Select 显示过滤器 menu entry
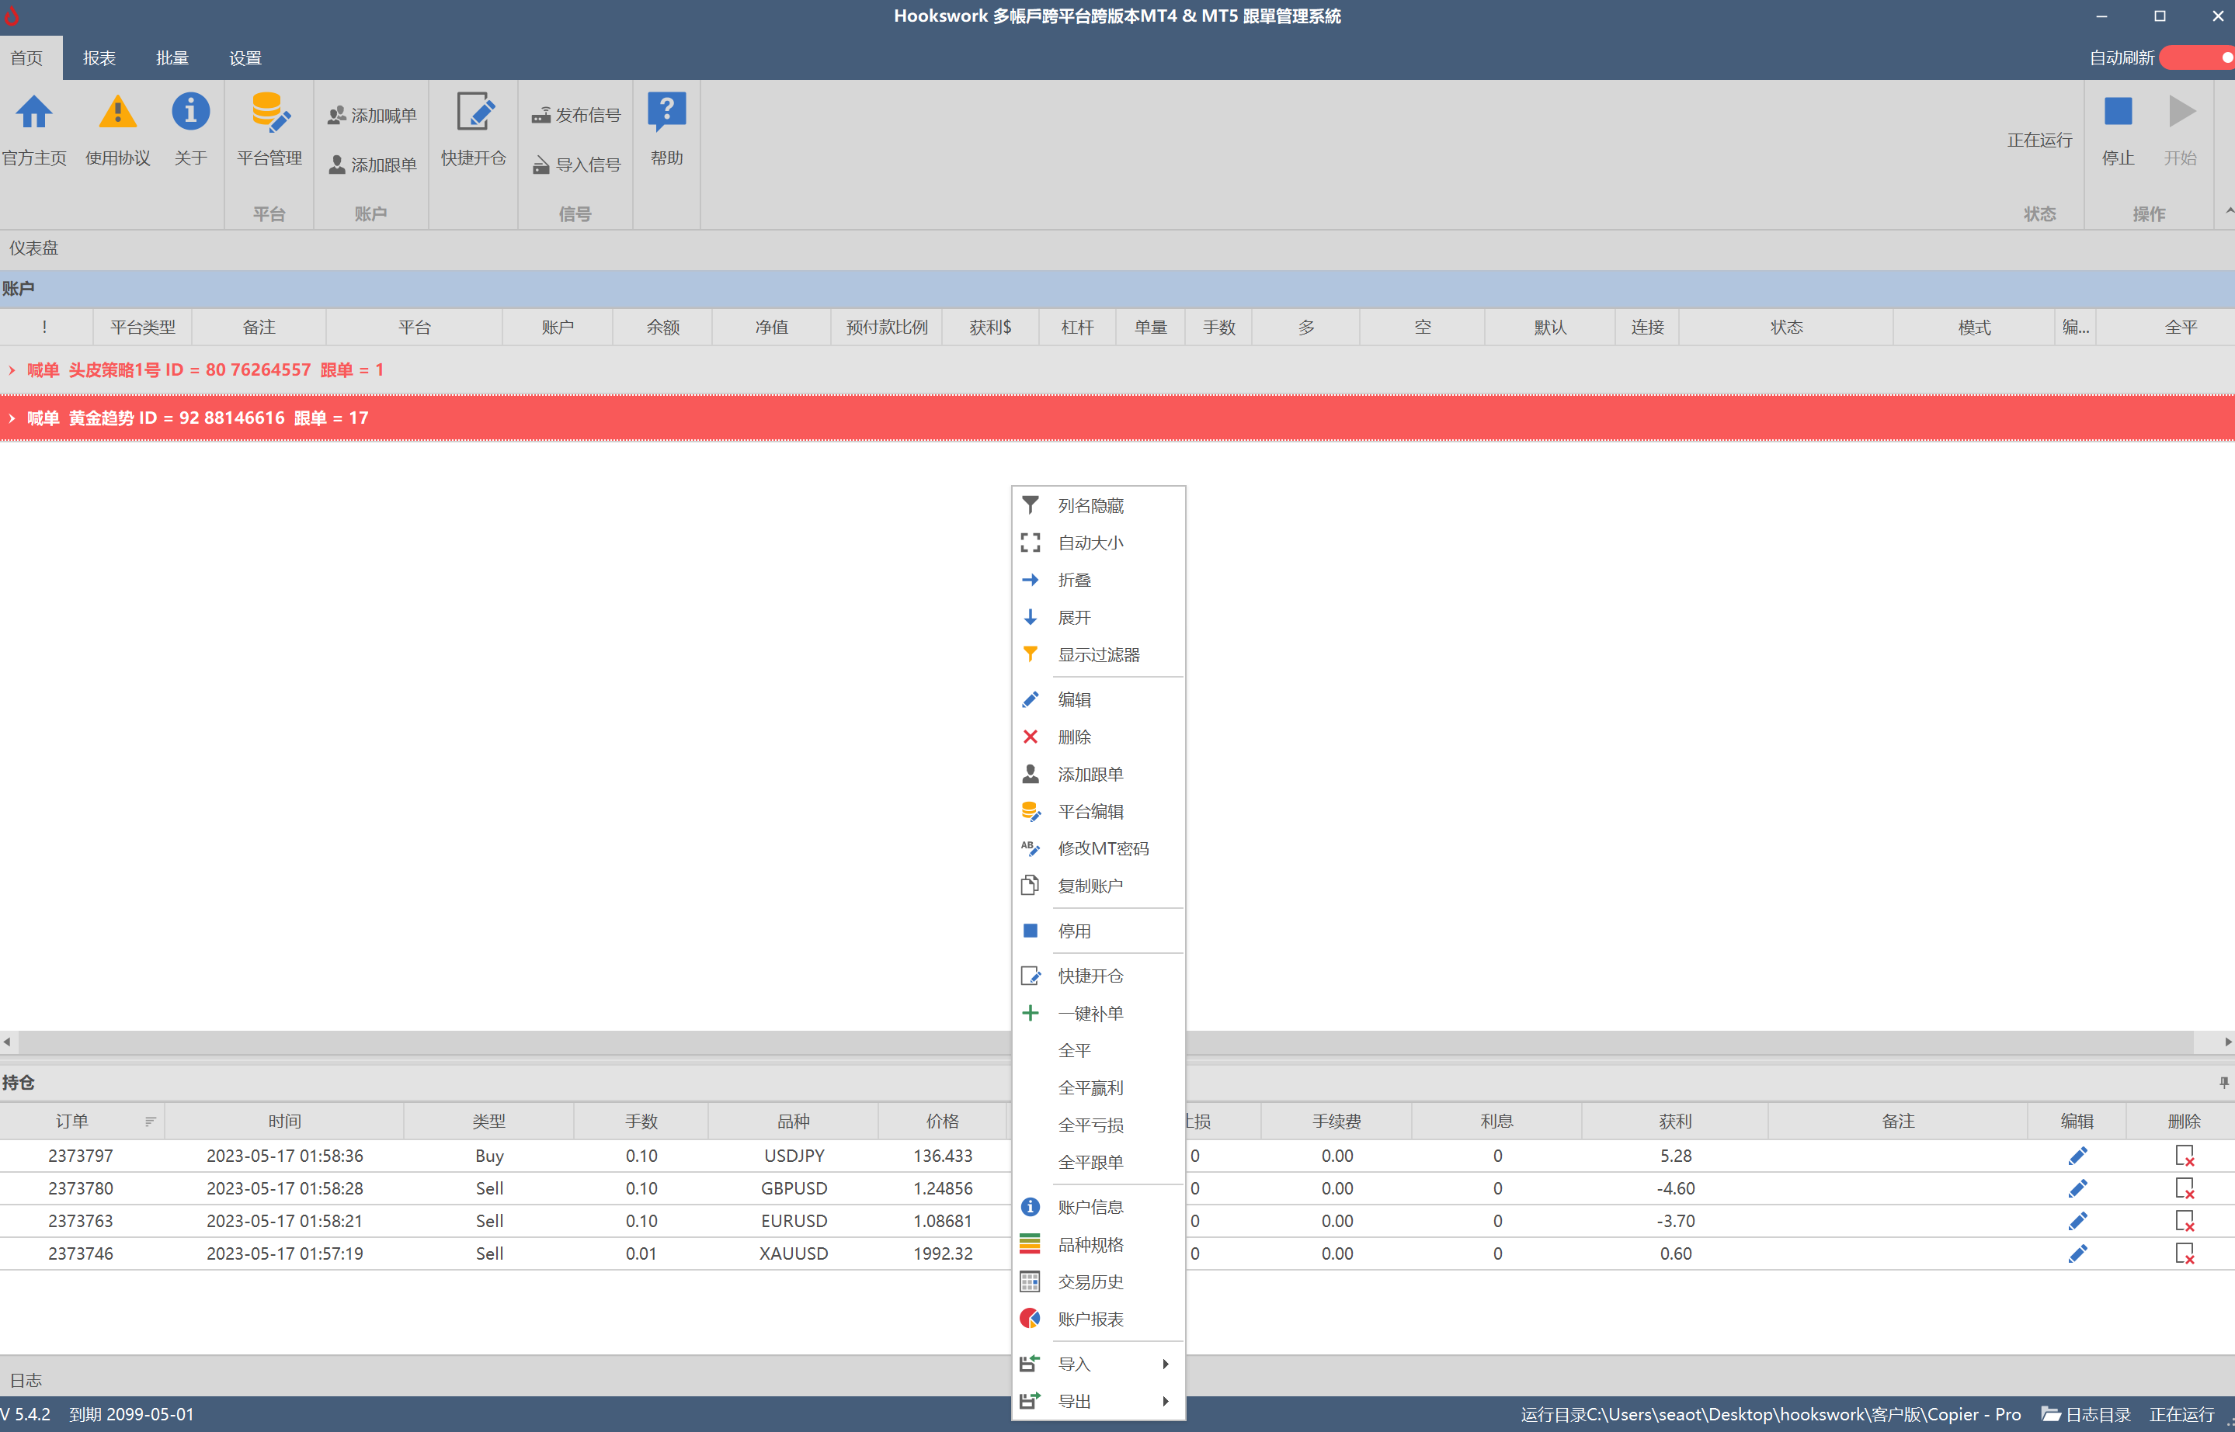2235x1432 pixels. [x=1098, y=654]
